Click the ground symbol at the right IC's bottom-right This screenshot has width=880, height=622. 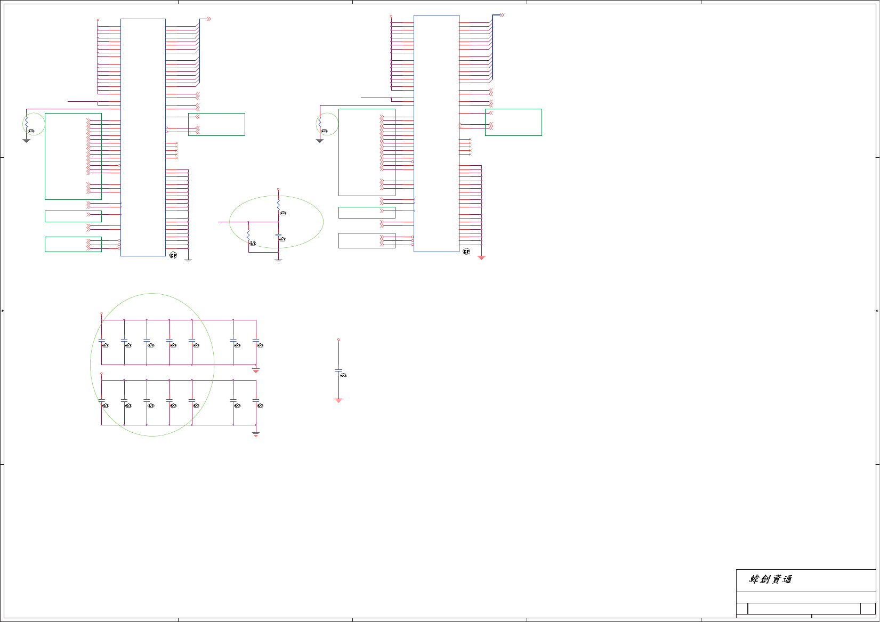point(481,257)
